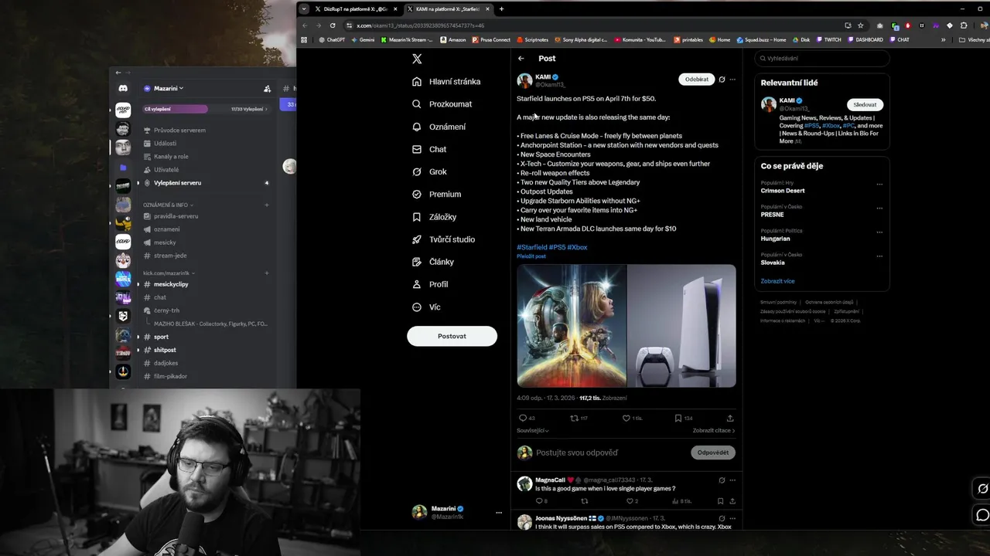Open Chrome apps grid in bookmarks bar
The width and height of the screenshot is (990, 556).
point(304,39)
